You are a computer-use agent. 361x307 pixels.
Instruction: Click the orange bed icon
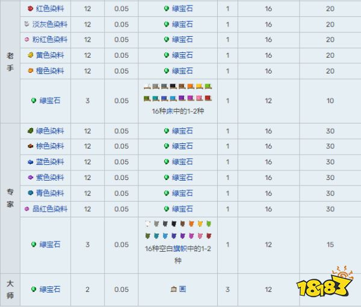190,87
